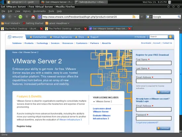Go to the home page via house icon
The height and width of the screenshot is (137, 182).
(33, 17)
